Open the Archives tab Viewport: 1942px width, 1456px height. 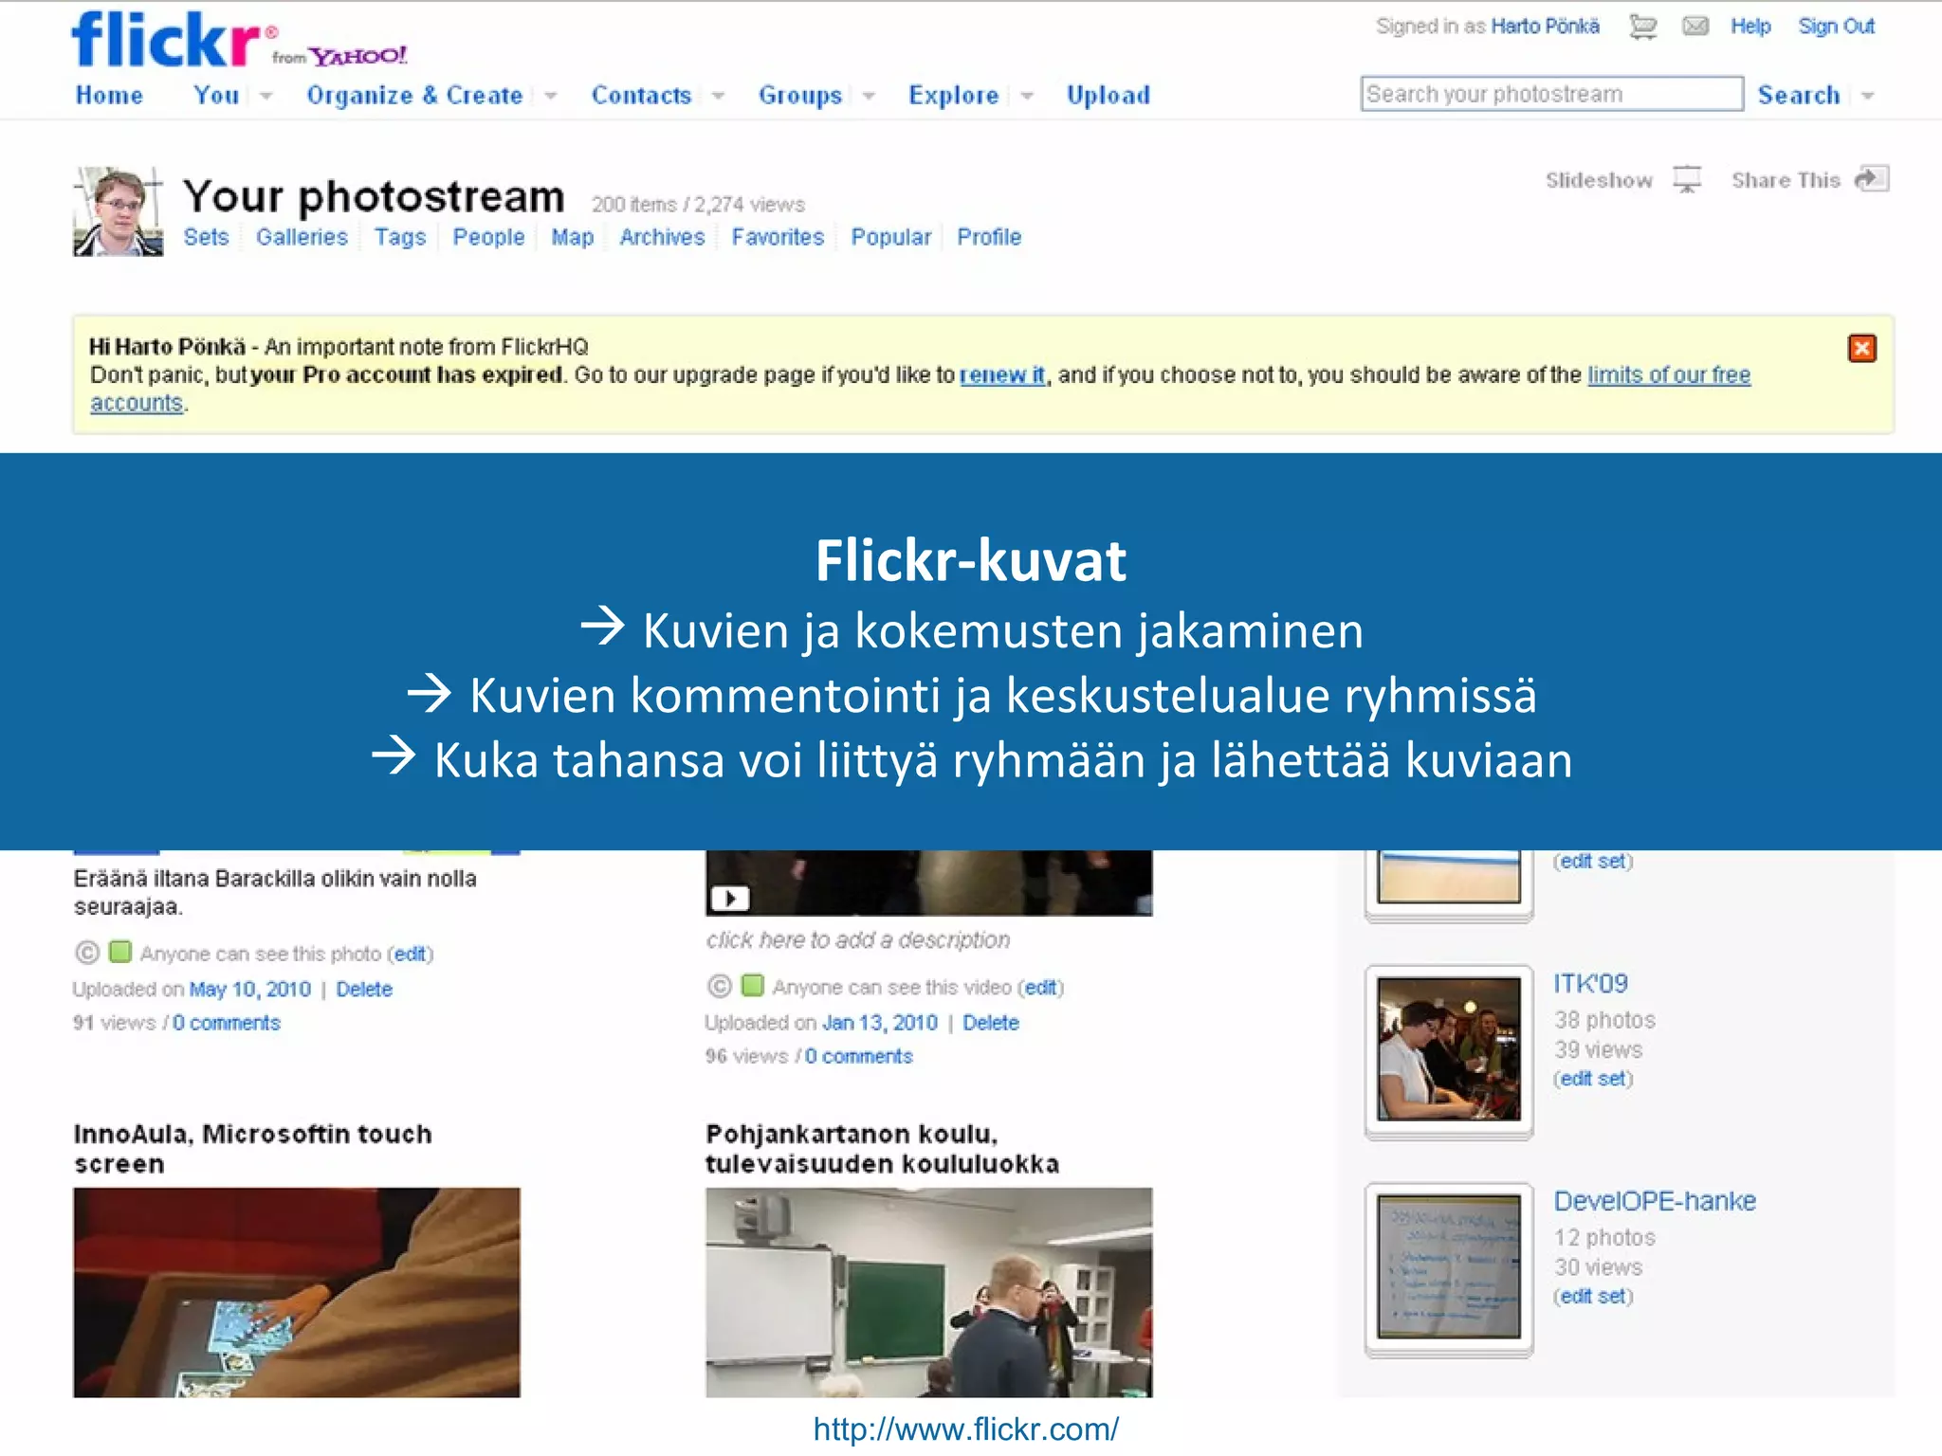662,237
